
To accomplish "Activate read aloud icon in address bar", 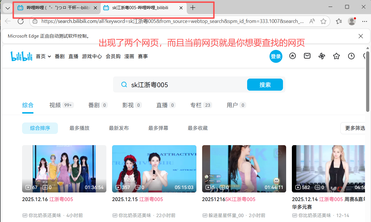I will pos(312,21).
